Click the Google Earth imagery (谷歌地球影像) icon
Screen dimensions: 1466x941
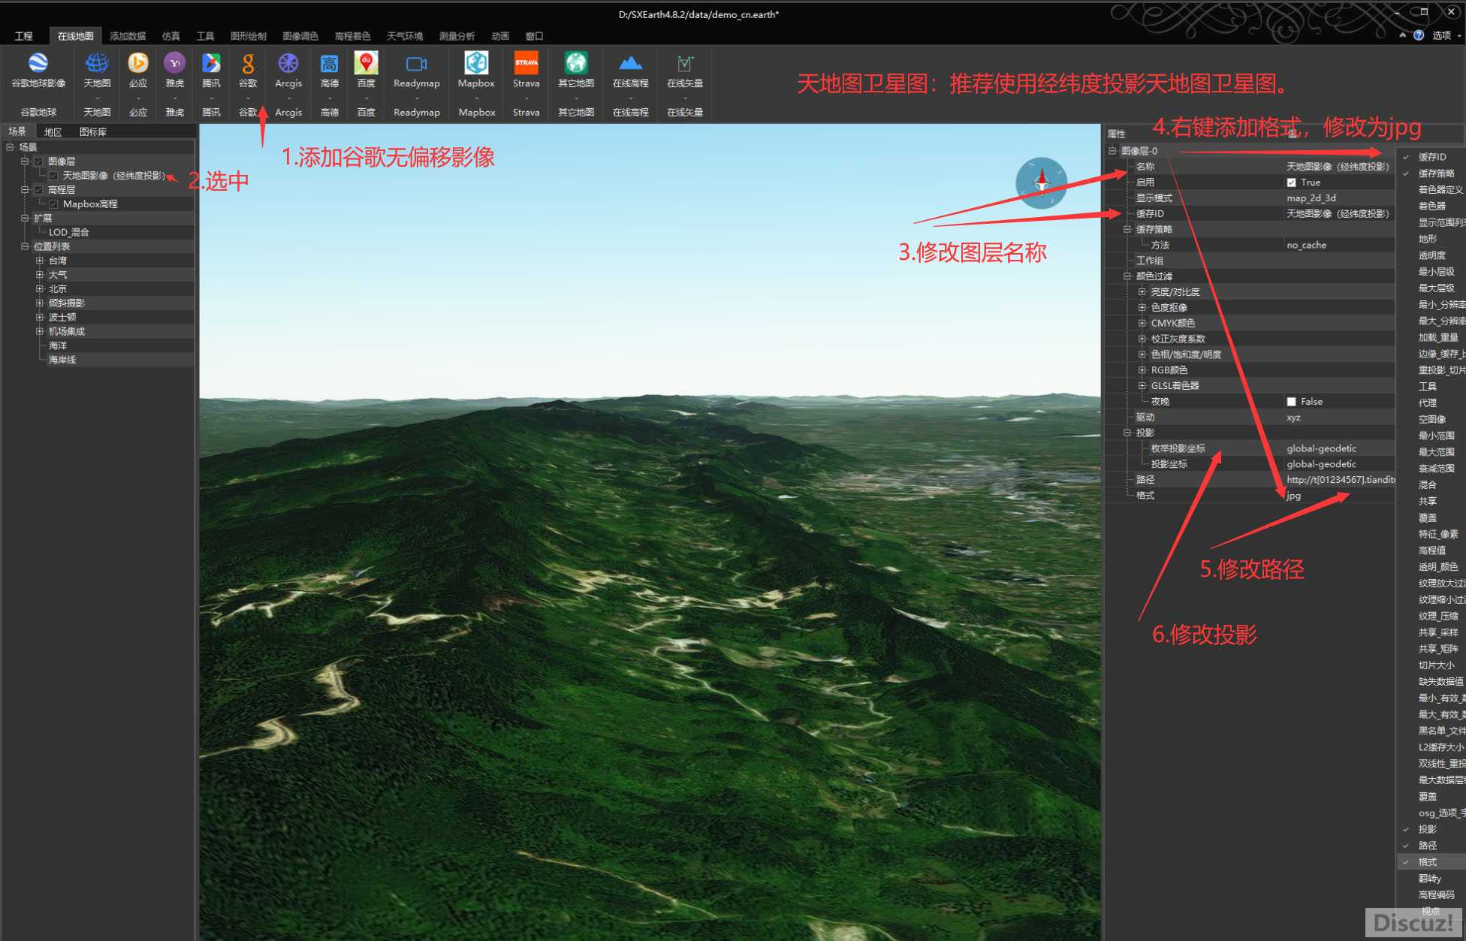pyautogui.click(x=38, y=63)
